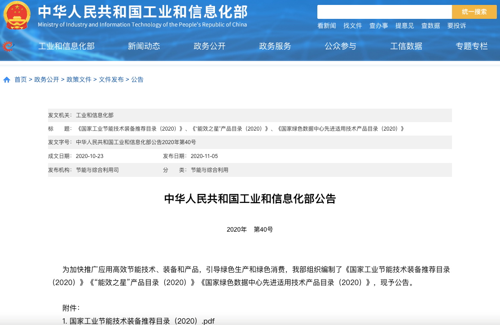Image resolution: width=500 pixels, height=325 pixels.
Task: Open the 工业和信息化部 navigation menu
Action: (x=66, y=46)
